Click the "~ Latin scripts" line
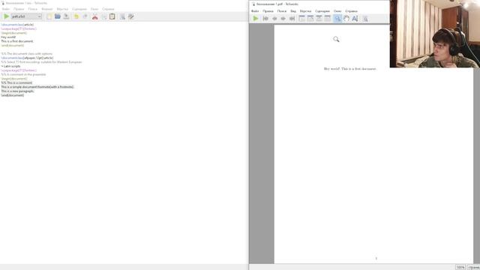 tap(10, 66)
